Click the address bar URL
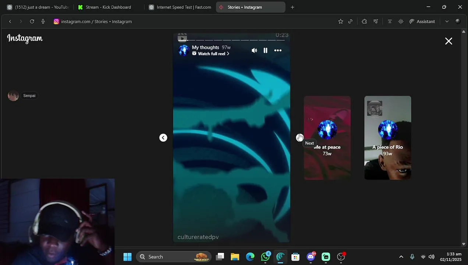The width and height of the screenshot is (468, 265). click(x=96, y=21)
